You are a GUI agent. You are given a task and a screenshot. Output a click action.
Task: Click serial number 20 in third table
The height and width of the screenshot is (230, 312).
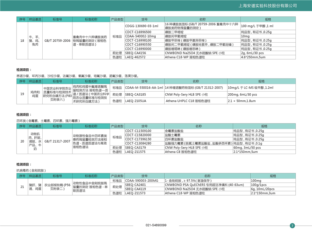(22, 142)
